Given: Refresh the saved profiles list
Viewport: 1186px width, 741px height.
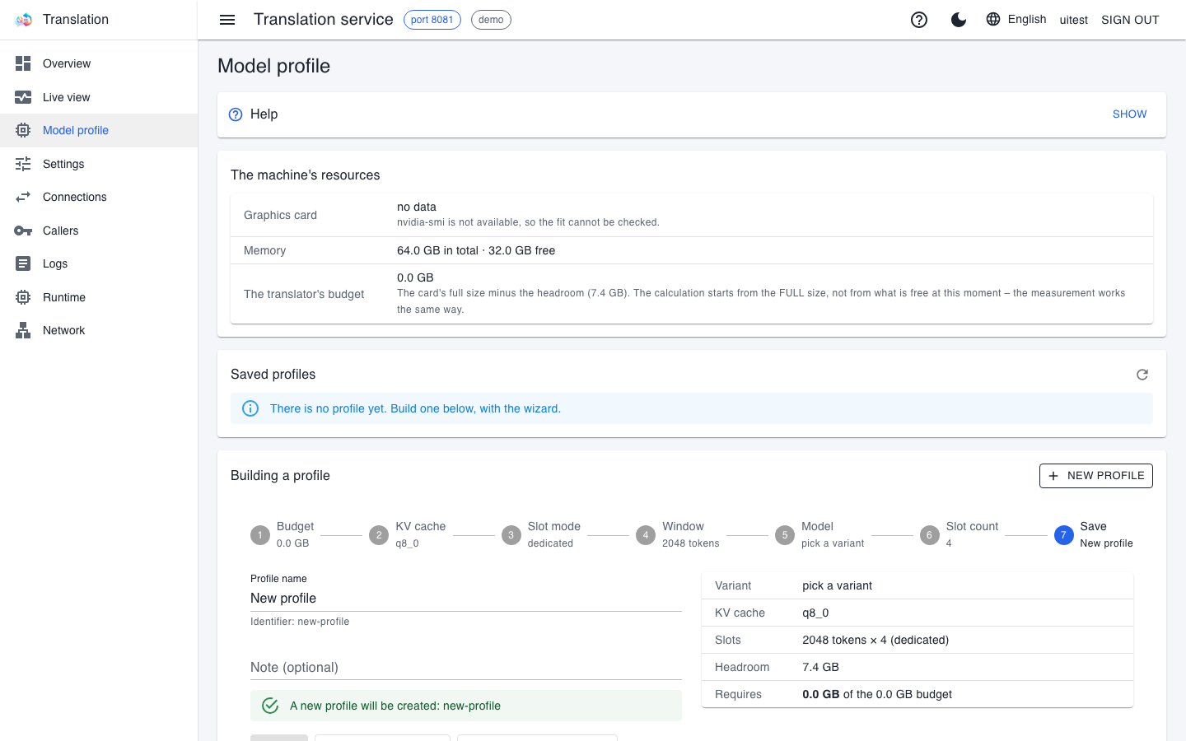Looking at the screenshot, I should 1142,375.
